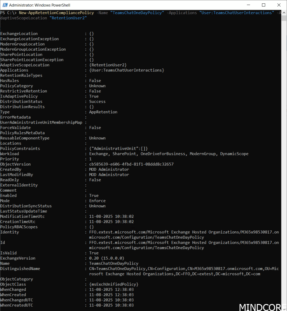Click the ObjectVersion GUID value
Viewport: 287px width, 311px height.
131,164
